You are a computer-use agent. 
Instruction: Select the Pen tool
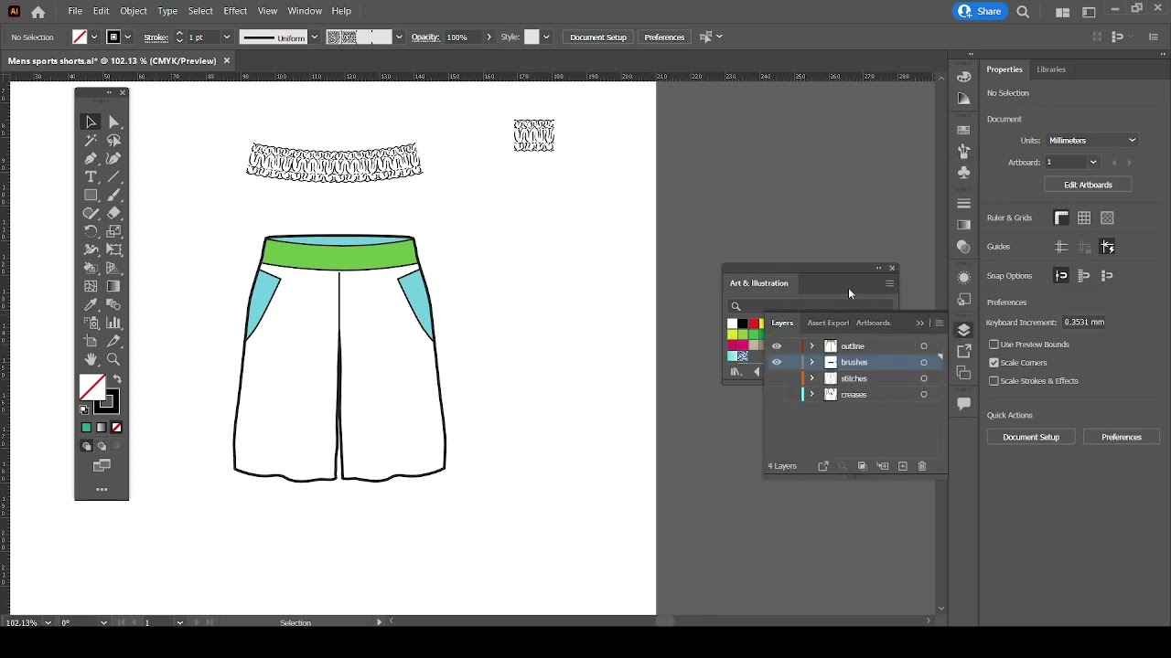(91, 159)
